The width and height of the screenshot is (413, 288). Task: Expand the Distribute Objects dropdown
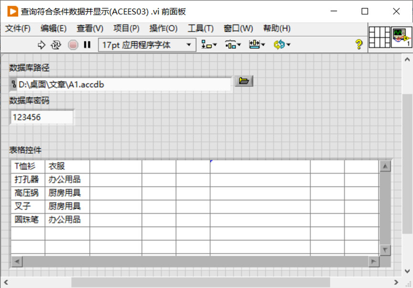pyautogui.click(x=233, y=44)
